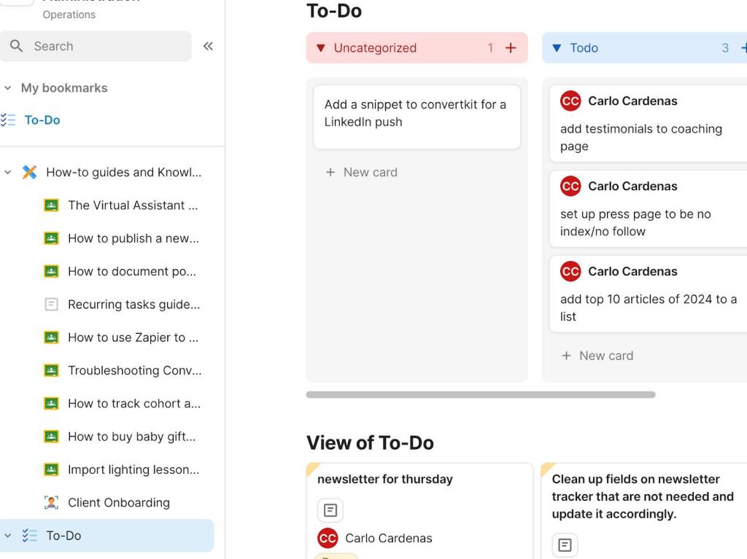This screenshot has width=747, height=559.
Task: Open note icon on Clean up fields card
Action: [565, 544]
